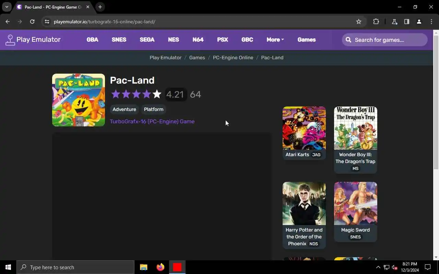Open File Explorer from taskbar
This screenshot has width=439, height=274.
click(x=143, y=267)
